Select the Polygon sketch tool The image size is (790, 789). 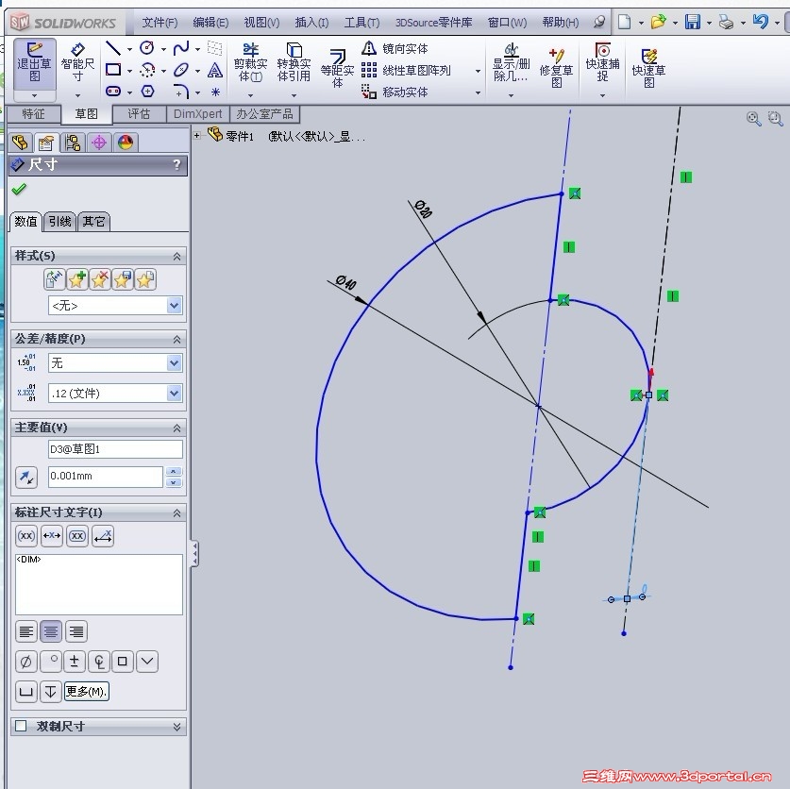click(x=147, y=92)
